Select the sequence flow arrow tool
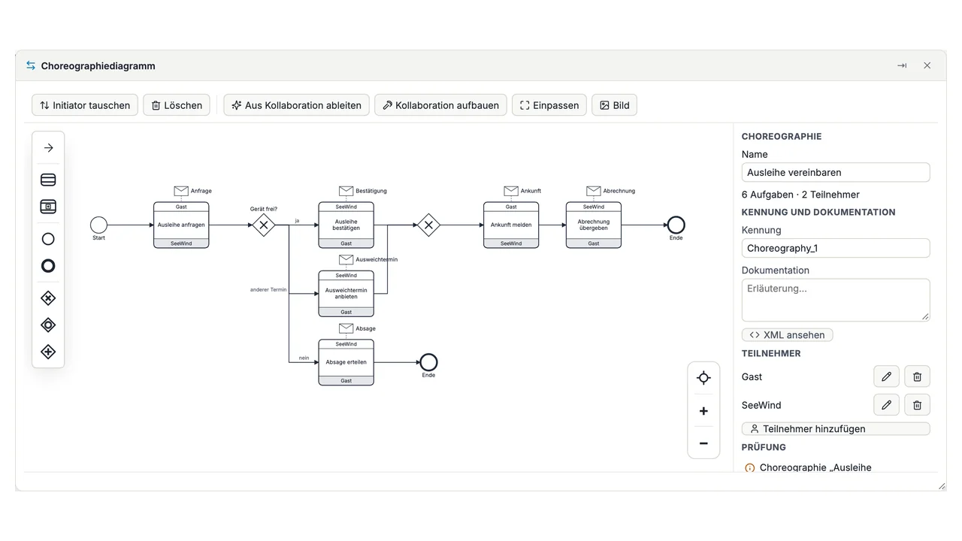Image resolution: width=962 pixels, height=541 pixels. pos(48,148)
